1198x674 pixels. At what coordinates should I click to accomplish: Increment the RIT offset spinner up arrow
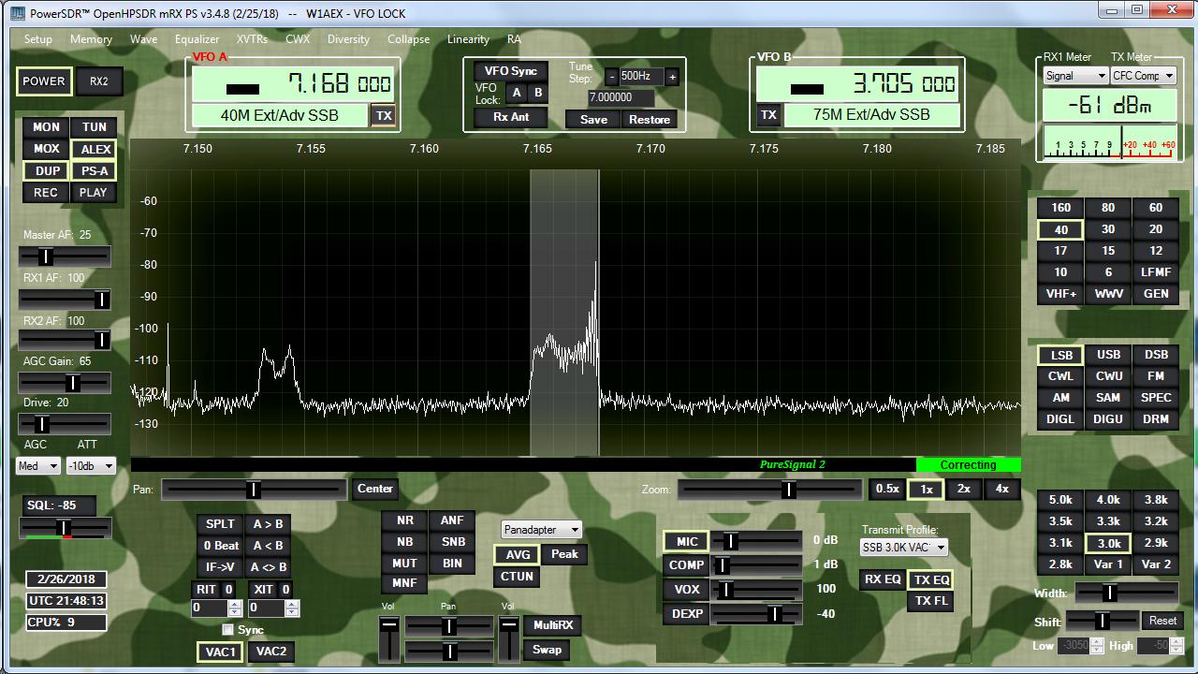pos(233,604)
